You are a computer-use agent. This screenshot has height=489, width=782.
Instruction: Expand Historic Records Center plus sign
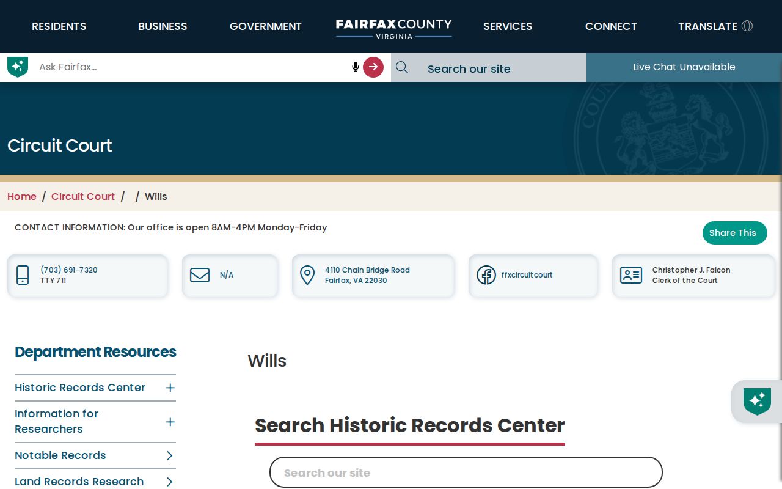(x=170, y=388)
